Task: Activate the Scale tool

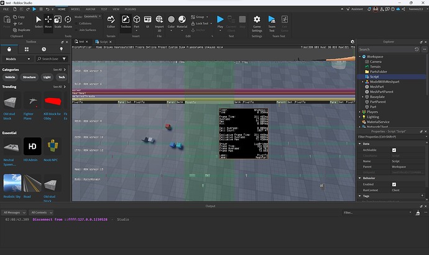Action: (x=58, y=22)
